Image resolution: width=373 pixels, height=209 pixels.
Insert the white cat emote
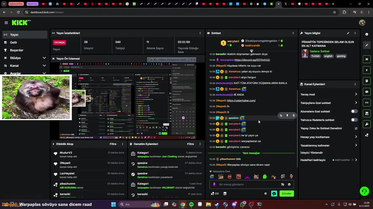pyautogui.click(x=256, y=176)
